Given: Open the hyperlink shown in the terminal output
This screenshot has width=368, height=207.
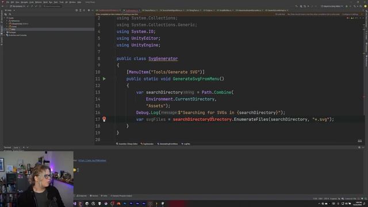Looking at the screenshot, I should click(x=92, y=160).
